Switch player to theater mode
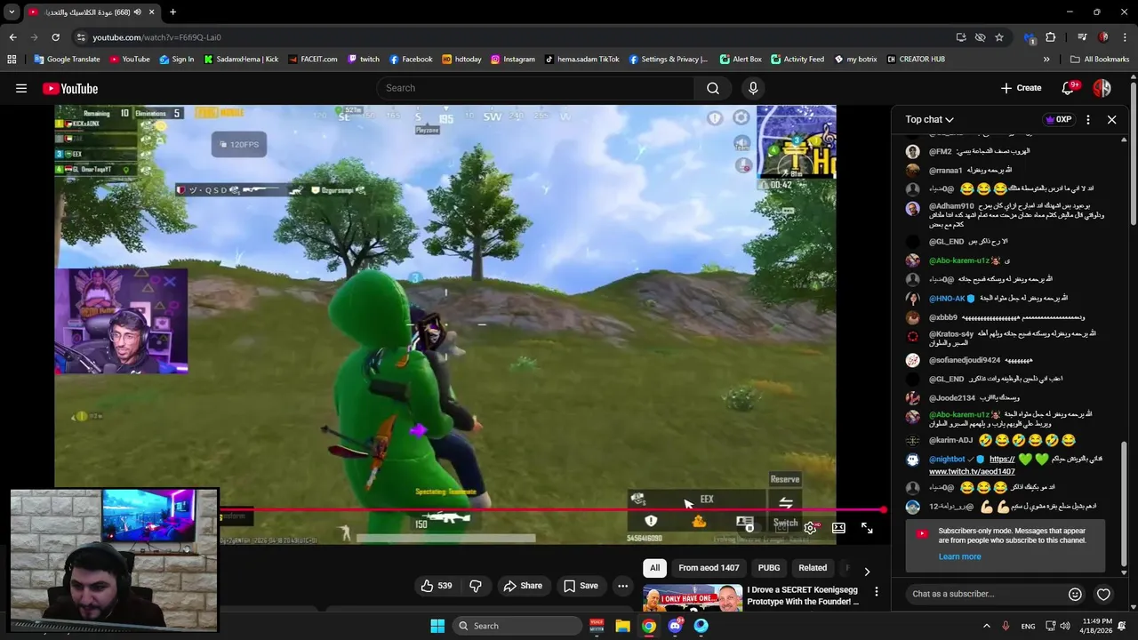Viewport: 1138px width, 640px height. point(838,528)
